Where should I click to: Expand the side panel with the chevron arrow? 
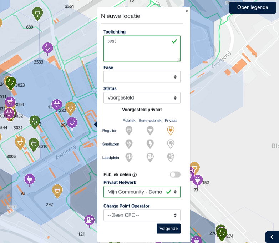[272, 237]
